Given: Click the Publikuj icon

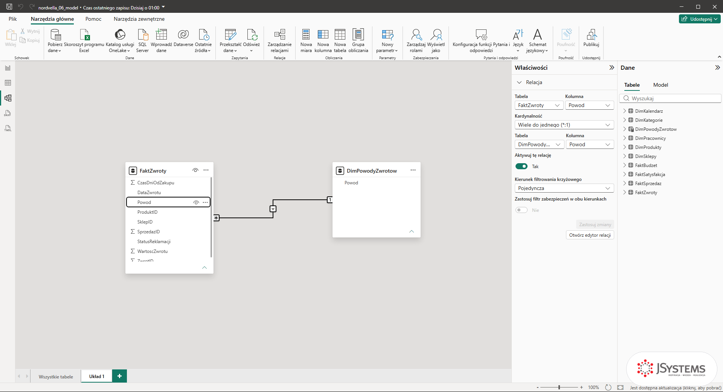Looking at the screenshot, I should tap(591, 35).
